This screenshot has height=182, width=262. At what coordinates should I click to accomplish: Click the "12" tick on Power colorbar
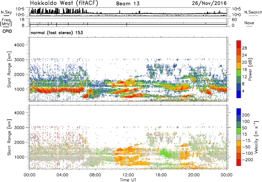(244, 77)
